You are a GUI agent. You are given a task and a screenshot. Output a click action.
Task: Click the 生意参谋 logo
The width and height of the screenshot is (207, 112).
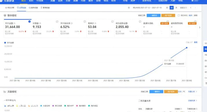click(7, 1)
